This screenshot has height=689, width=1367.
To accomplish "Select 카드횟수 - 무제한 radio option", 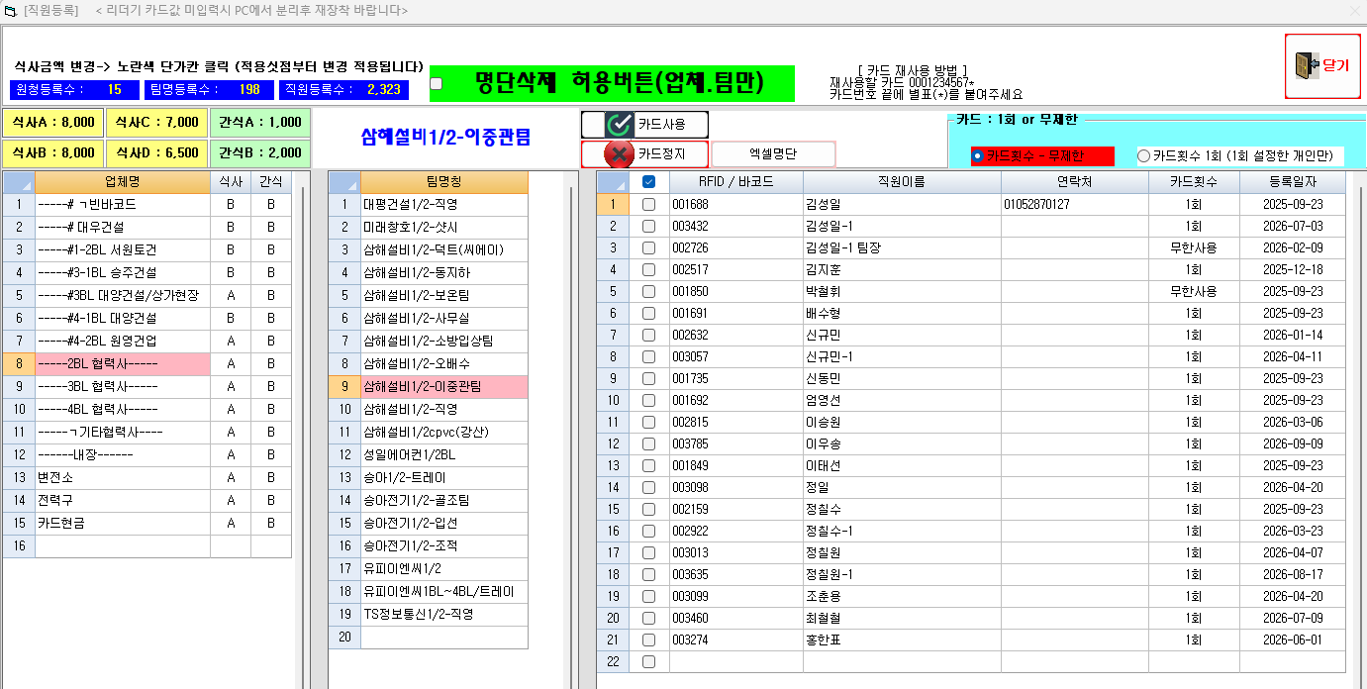I will tap(978, 155).
